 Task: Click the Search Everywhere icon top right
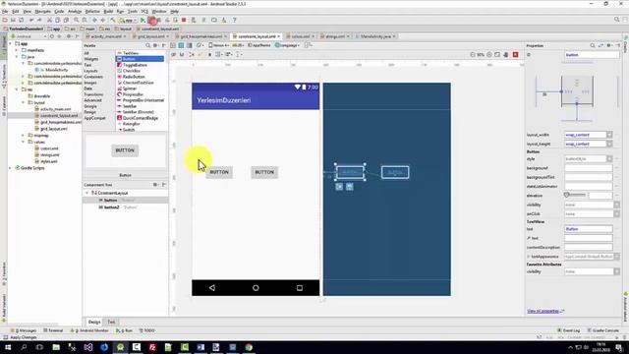pos(617,20)
